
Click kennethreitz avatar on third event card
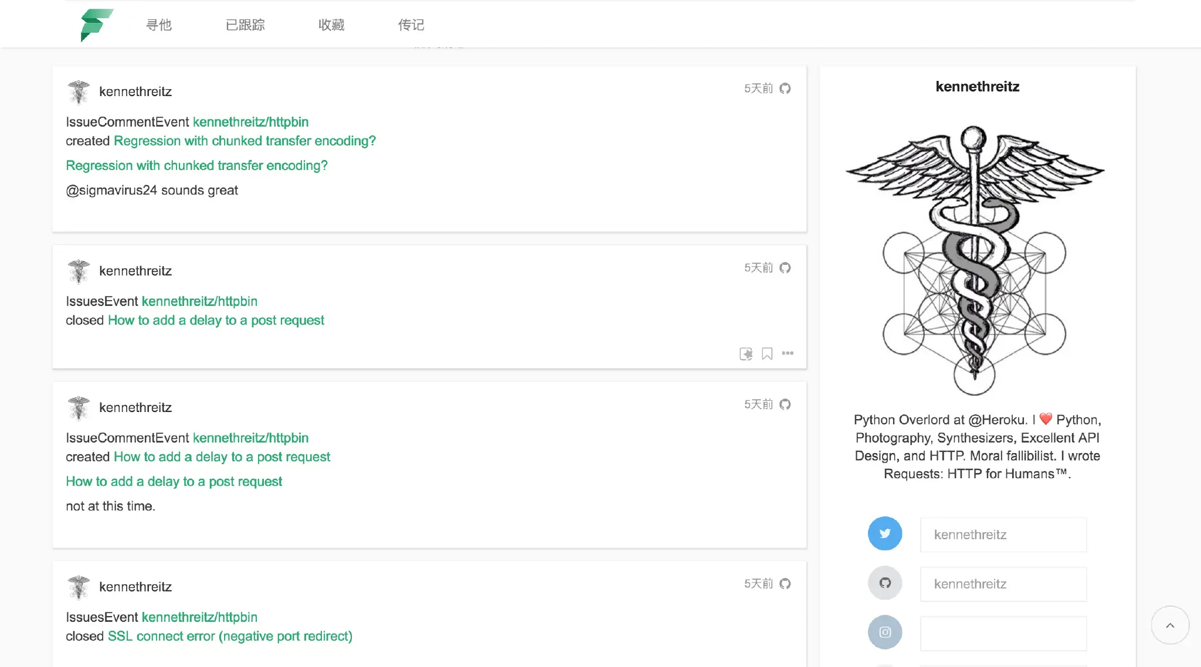click(79, 408)
